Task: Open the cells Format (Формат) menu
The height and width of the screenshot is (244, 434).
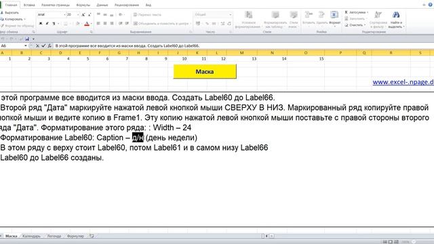Action: click(334, 18)
